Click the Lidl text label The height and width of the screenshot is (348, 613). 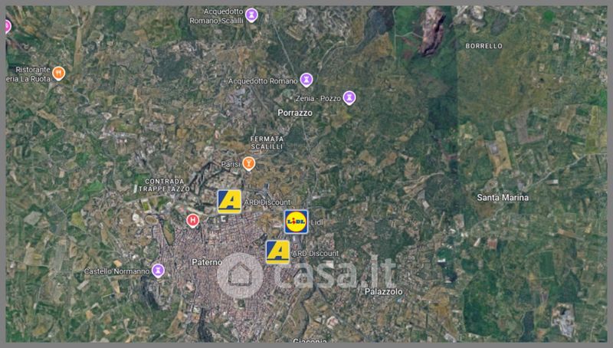[316, 222]
